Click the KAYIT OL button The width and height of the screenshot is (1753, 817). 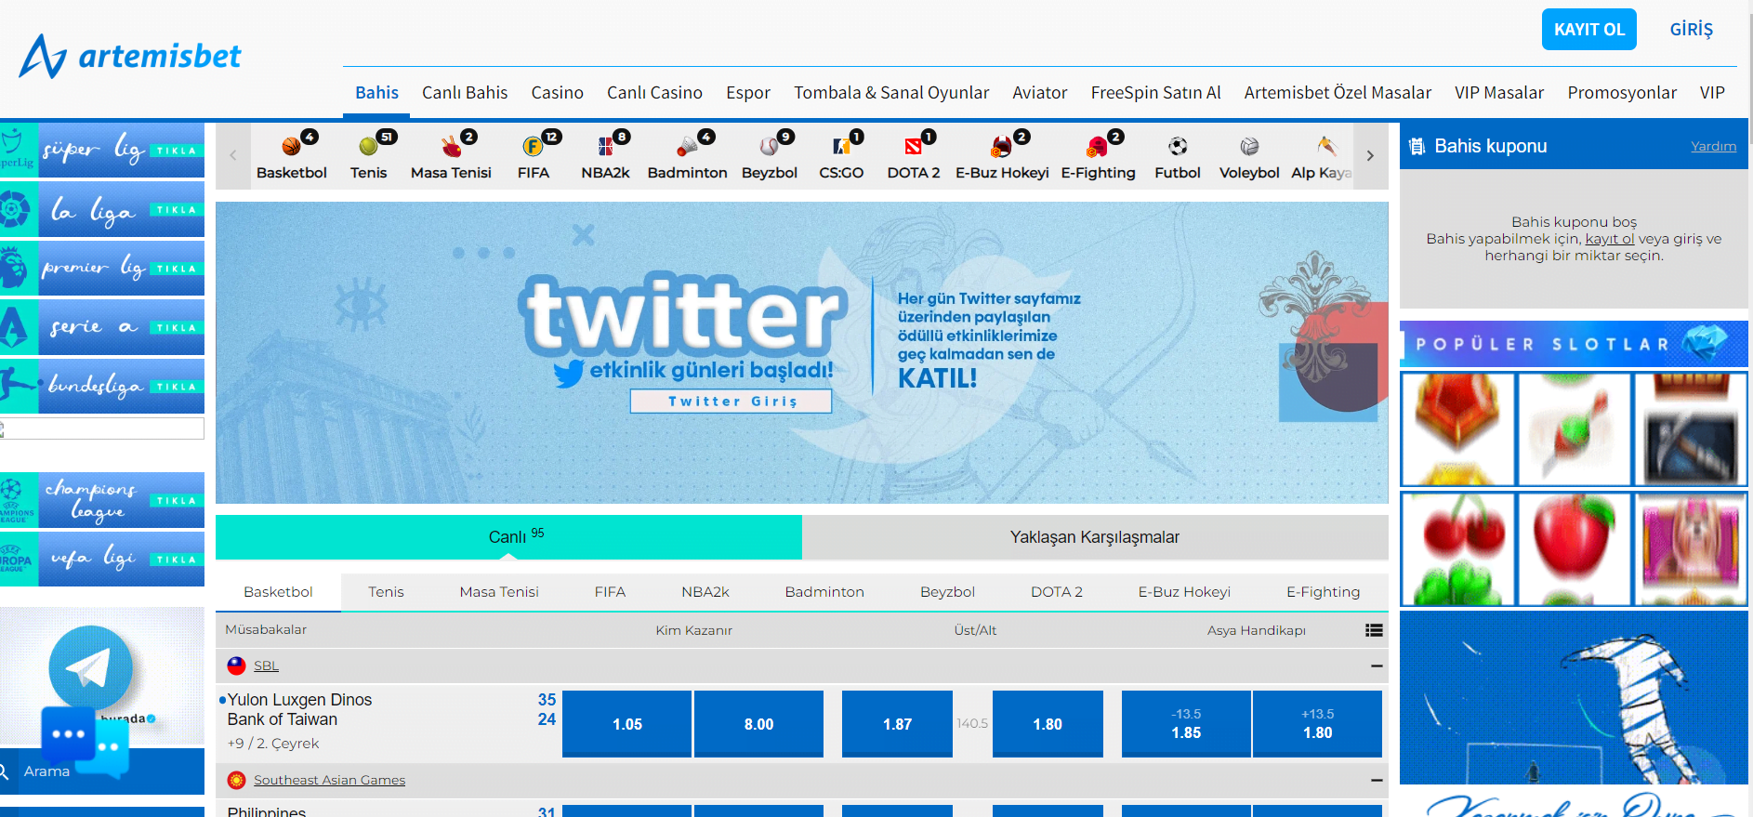[1589, 30]
